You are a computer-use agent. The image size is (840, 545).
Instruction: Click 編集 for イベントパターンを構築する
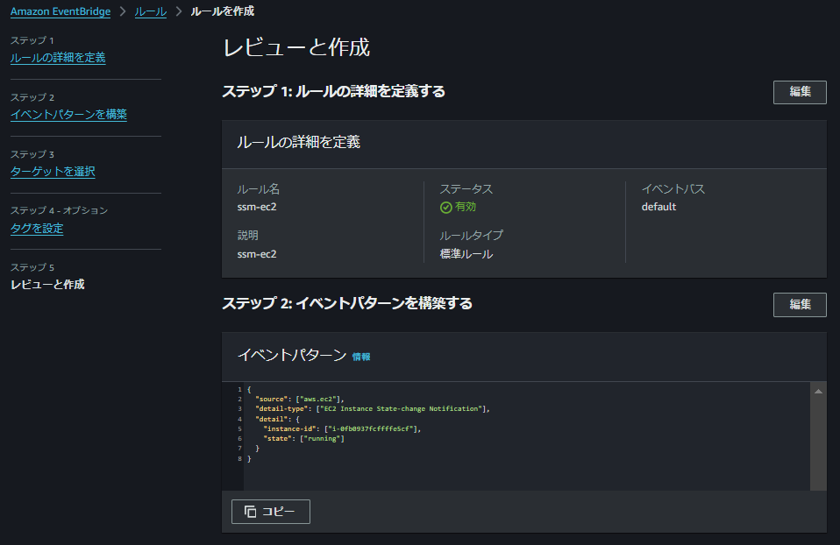799,305
